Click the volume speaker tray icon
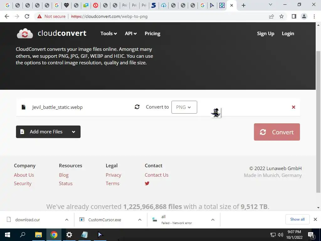Viewport: 321px width, 241px height. tap(280, 235)
